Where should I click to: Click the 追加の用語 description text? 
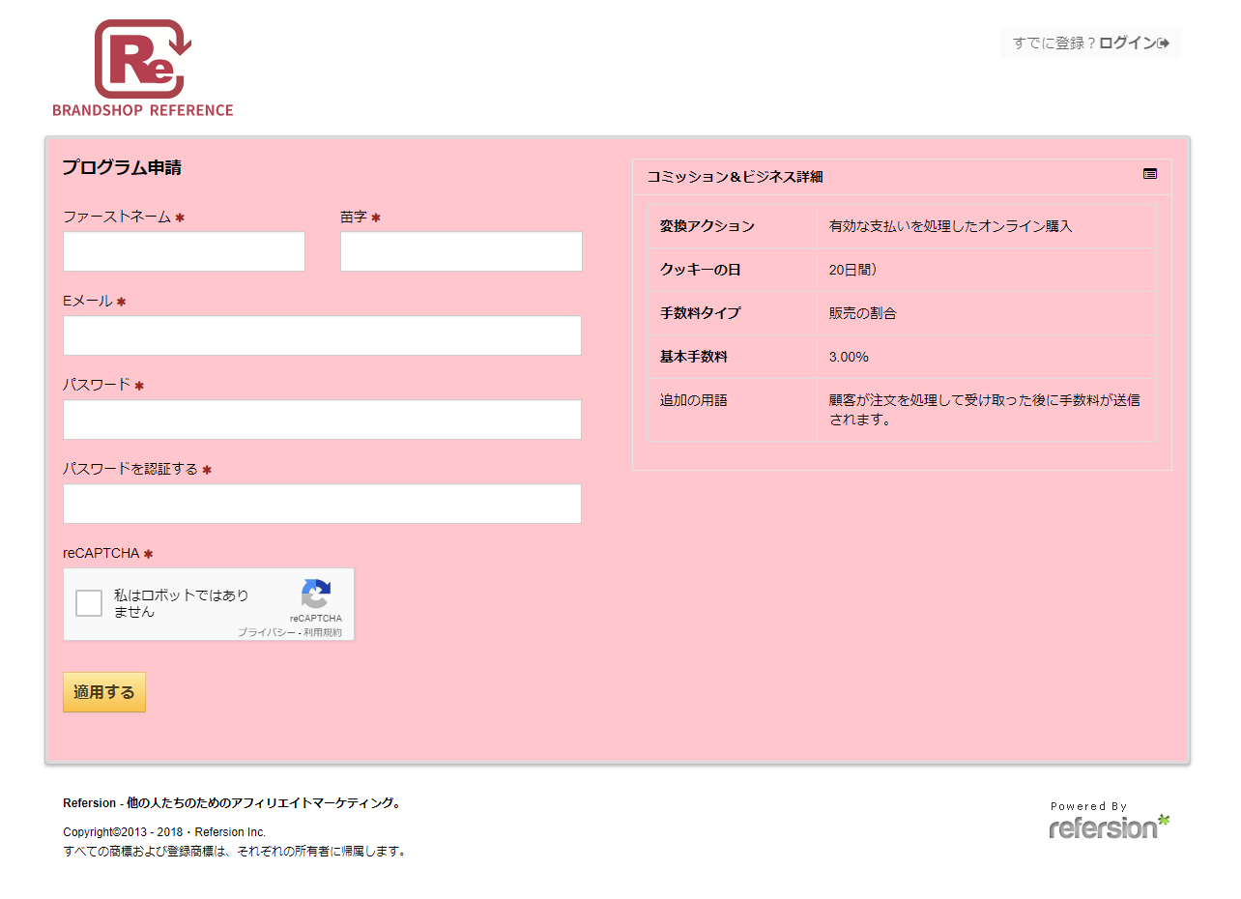click(x=984, y=410)
